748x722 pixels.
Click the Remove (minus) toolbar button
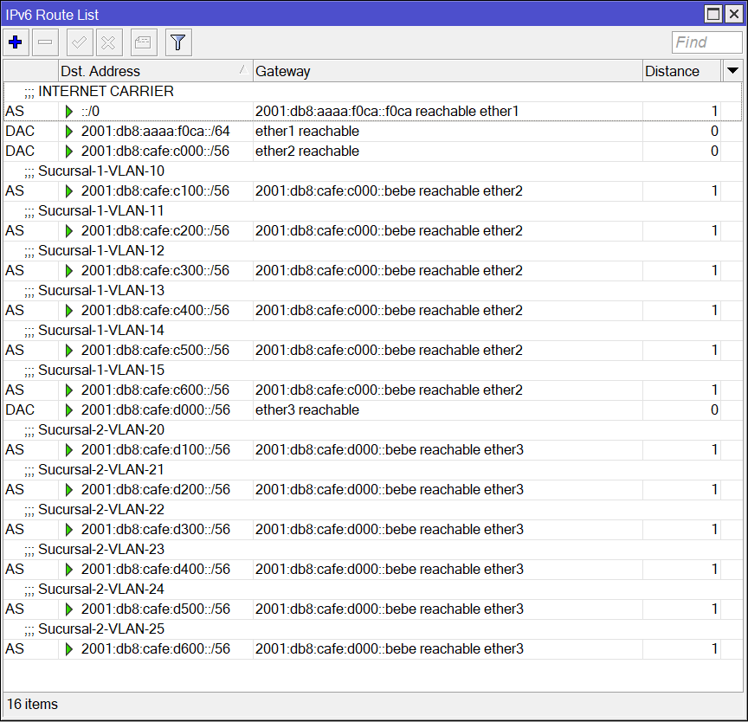pos(45,42)
